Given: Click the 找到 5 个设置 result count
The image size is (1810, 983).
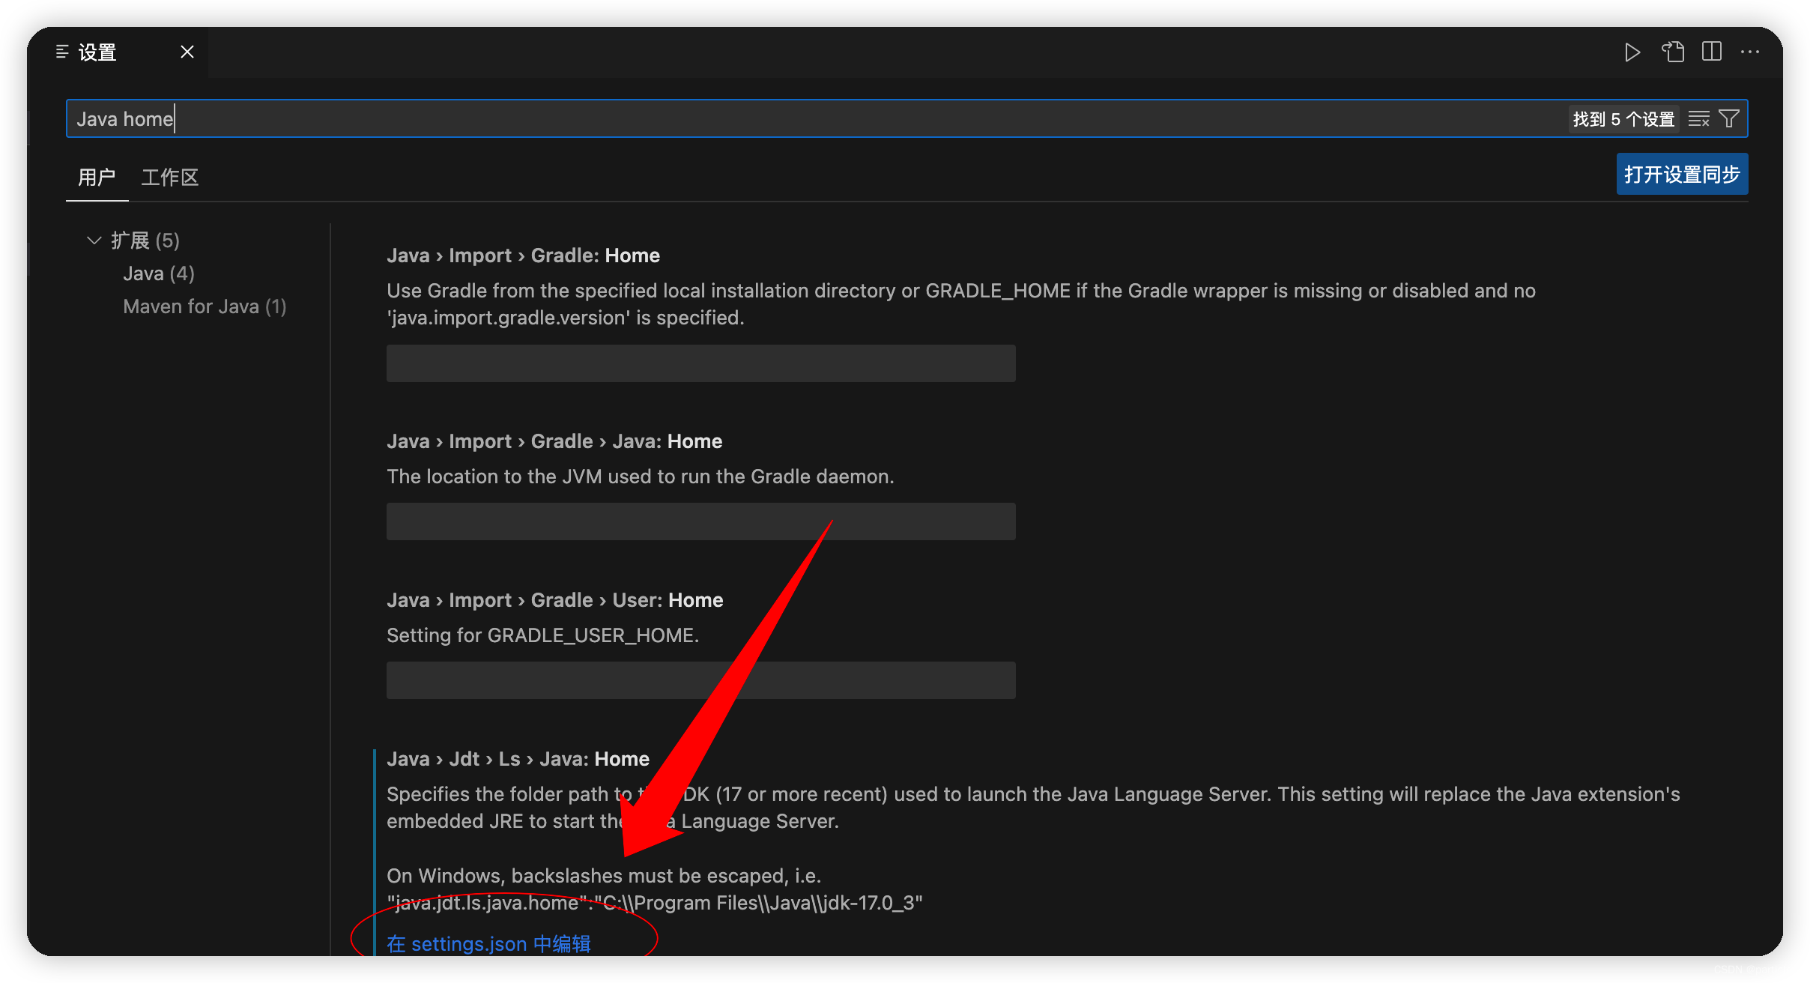Looking at the screenshot, I should (1623, 119).
